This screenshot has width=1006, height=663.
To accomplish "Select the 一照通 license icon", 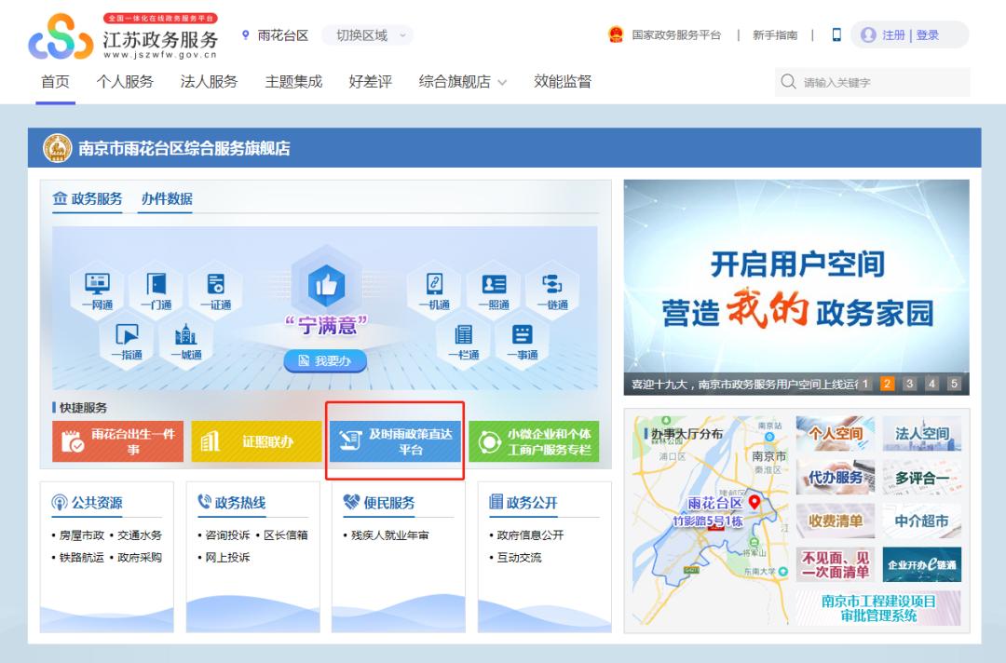I will pos(494,289).
